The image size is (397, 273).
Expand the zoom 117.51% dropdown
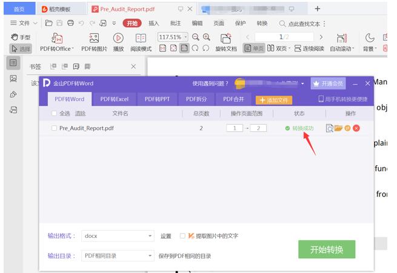coord(185,37)
